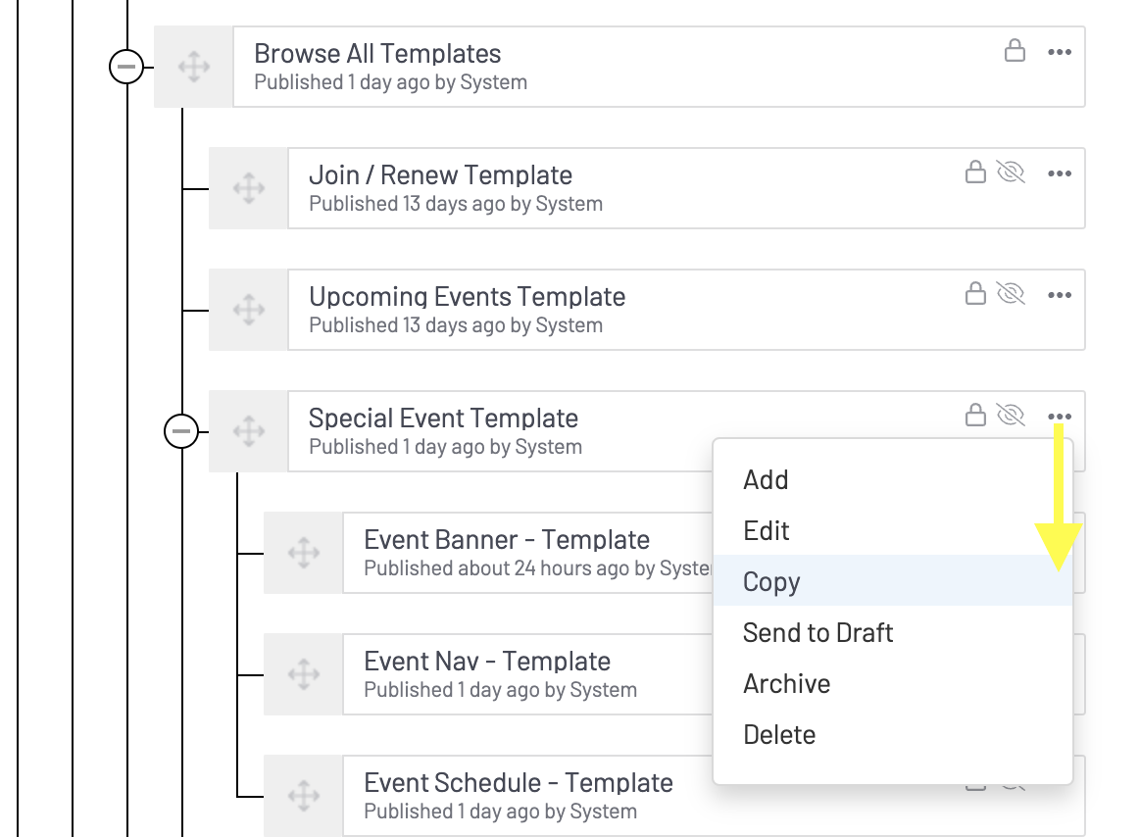Viewport: 1139px width, 837px height.
Task: Click drag handle for Upcoming Events Template
Action: click(249, 310)
